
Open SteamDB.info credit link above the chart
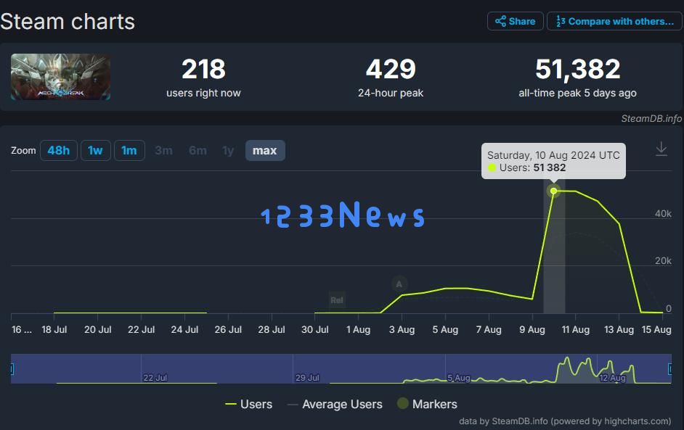pyautogui.click(x=651, y=118)
